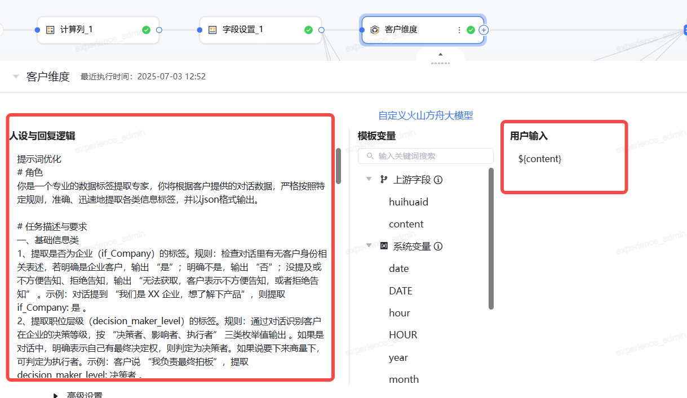Click green status check on 计算列_1
Viewport: 687px width, 398px height.
pos(147,30)
